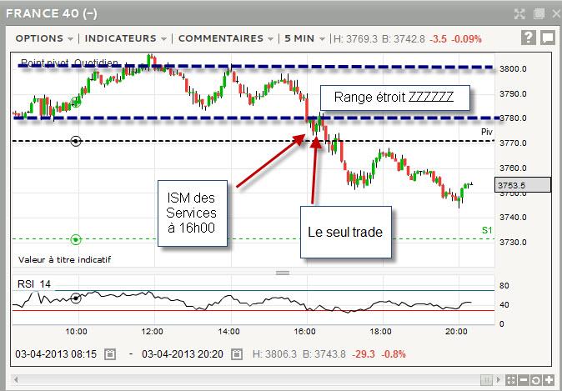Click the 16:00 time axis label
The width and height of the screenshot is (562, 391).
coord(304,332)
